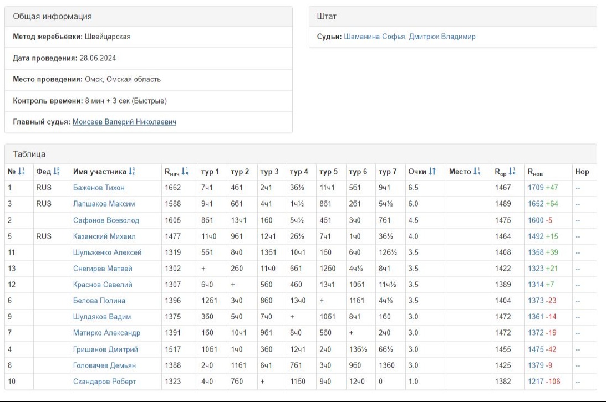Screen dimensions: 606x402
Task: Click the Место column sort icon
Action: 476,172
